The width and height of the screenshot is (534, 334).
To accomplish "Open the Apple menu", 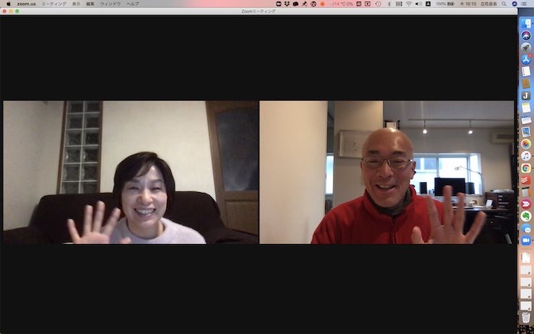I will [x=7, y=4].
